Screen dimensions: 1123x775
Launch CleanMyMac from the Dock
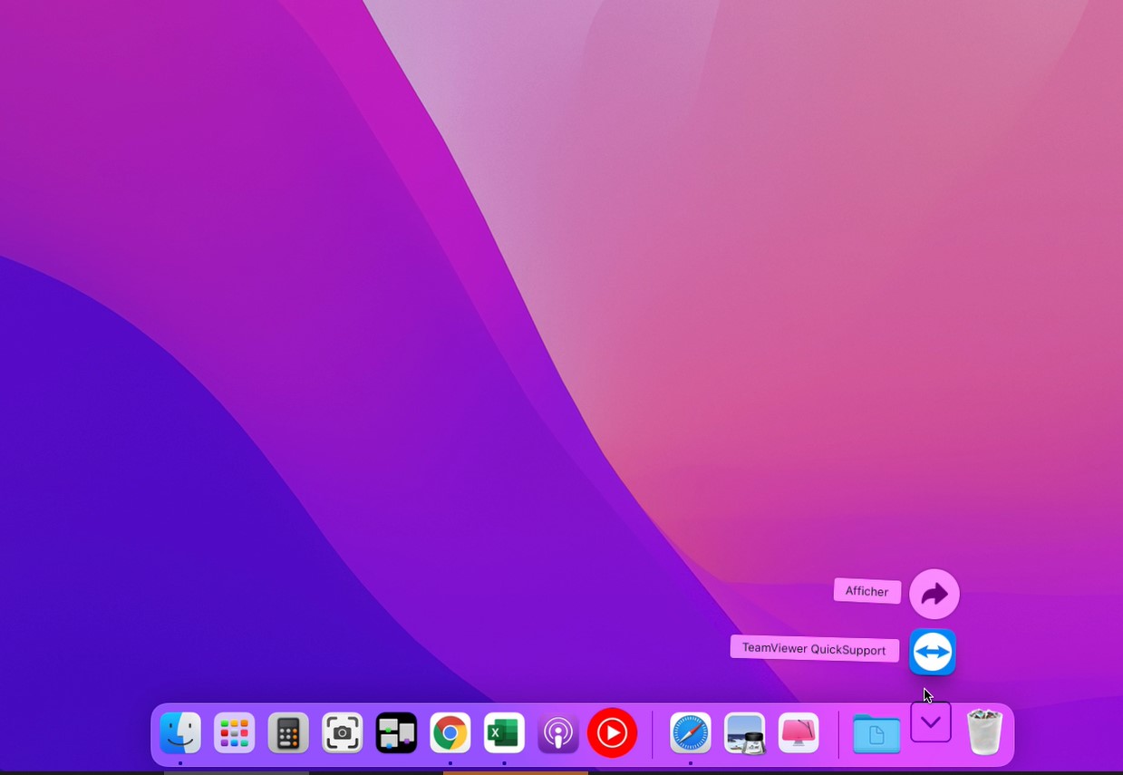799,733
